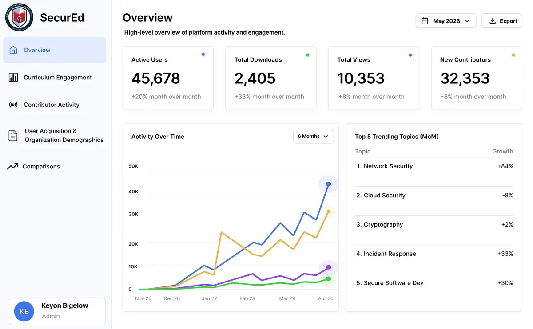Click the download icon in Export button
The width and height of the screenshot is (533, 329).
[x=492, y=21]
